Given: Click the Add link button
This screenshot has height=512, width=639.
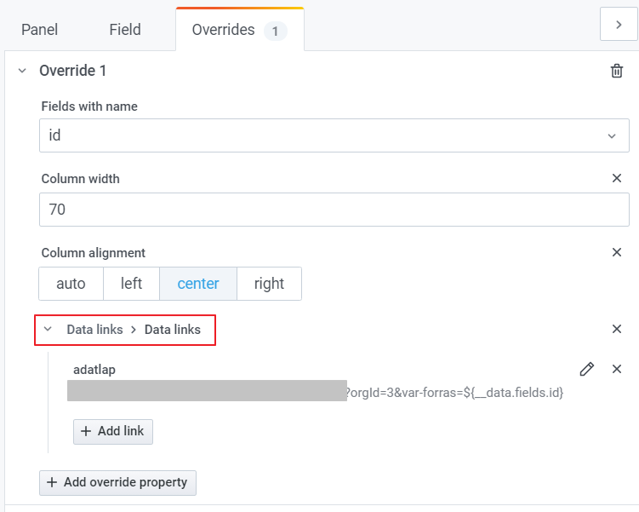Looking at the screenshot, I should 113,431.
